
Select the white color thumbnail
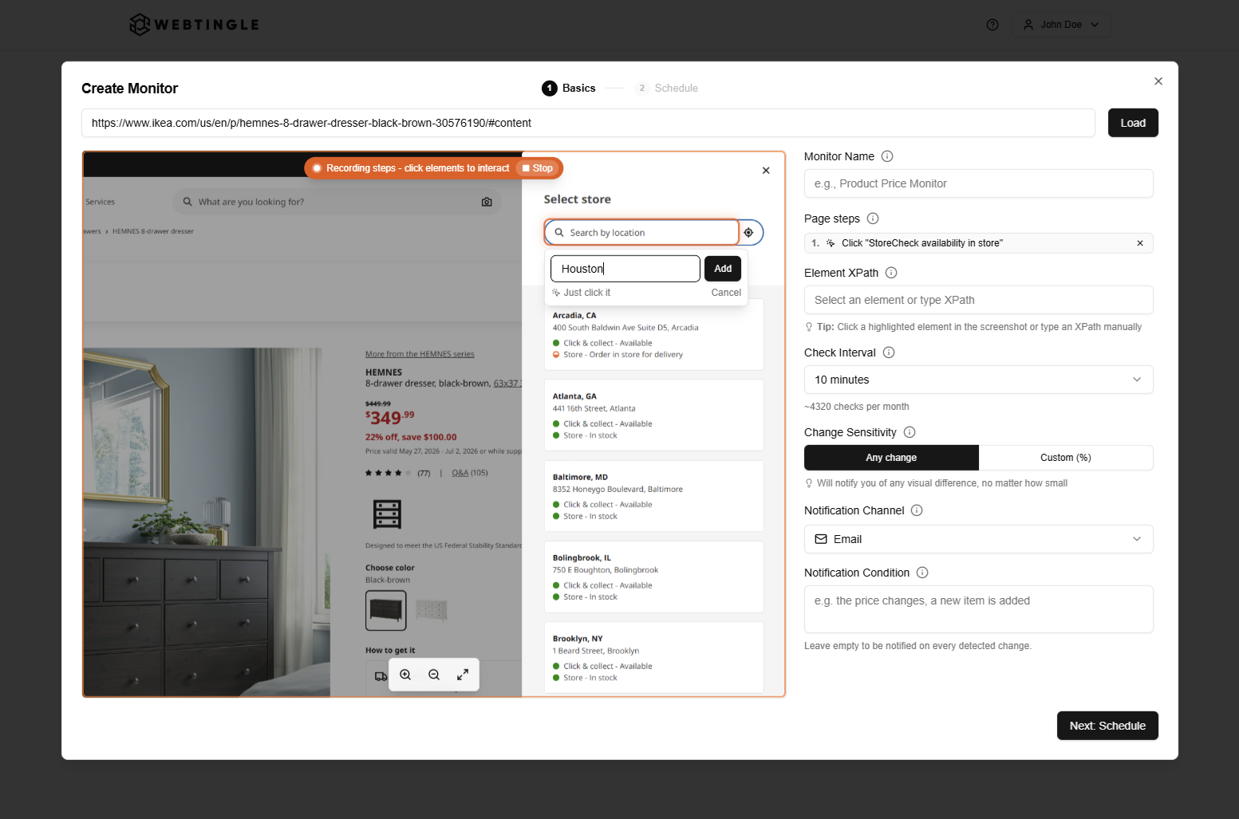[x=431, y=610]
